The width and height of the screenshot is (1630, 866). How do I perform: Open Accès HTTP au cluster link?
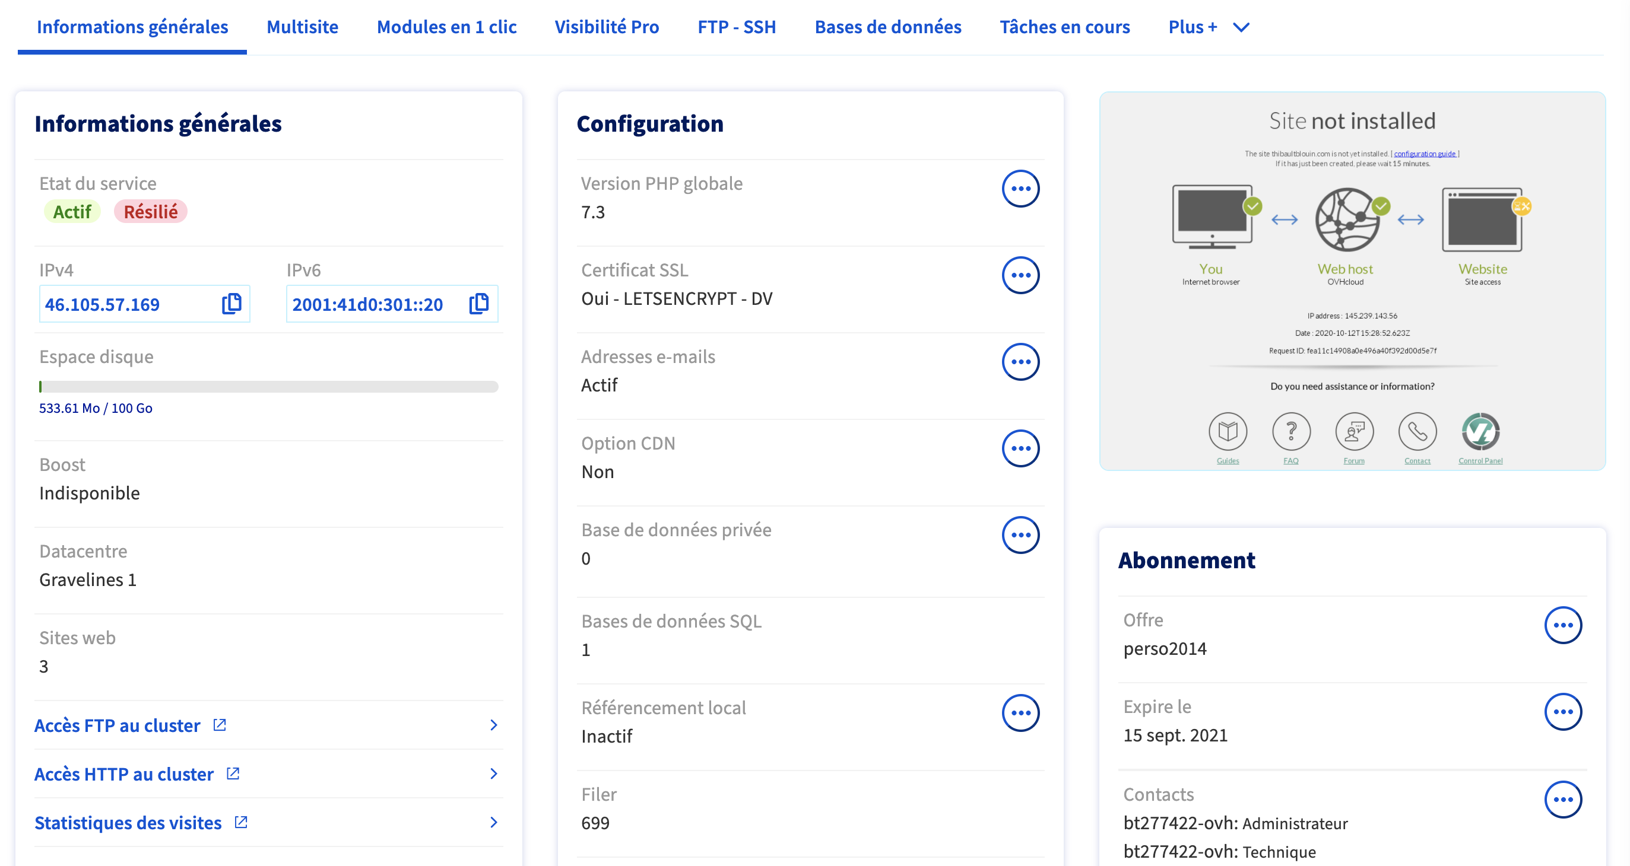coord(124,773)
